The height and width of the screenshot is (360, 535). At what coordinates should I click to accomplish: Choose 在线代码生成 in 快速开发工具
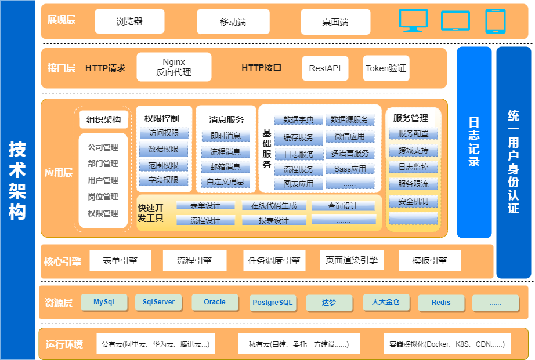click(273, 206)
